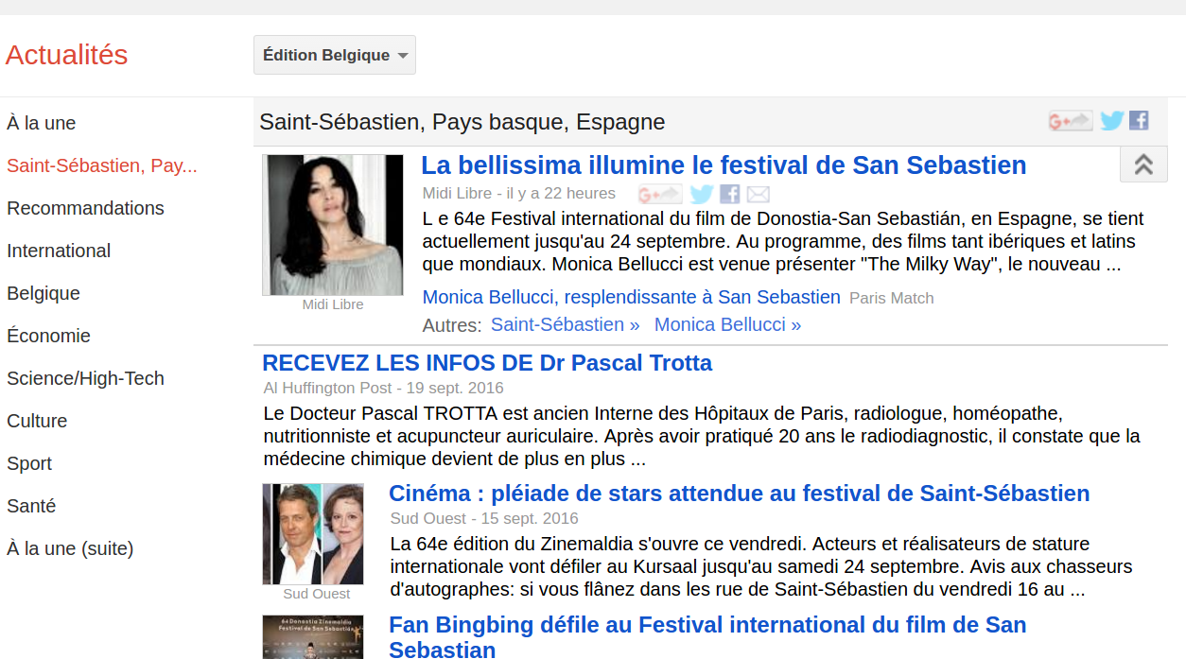
Task: Collapse the top story with double chevron
Action: [x=1143, y=165]
